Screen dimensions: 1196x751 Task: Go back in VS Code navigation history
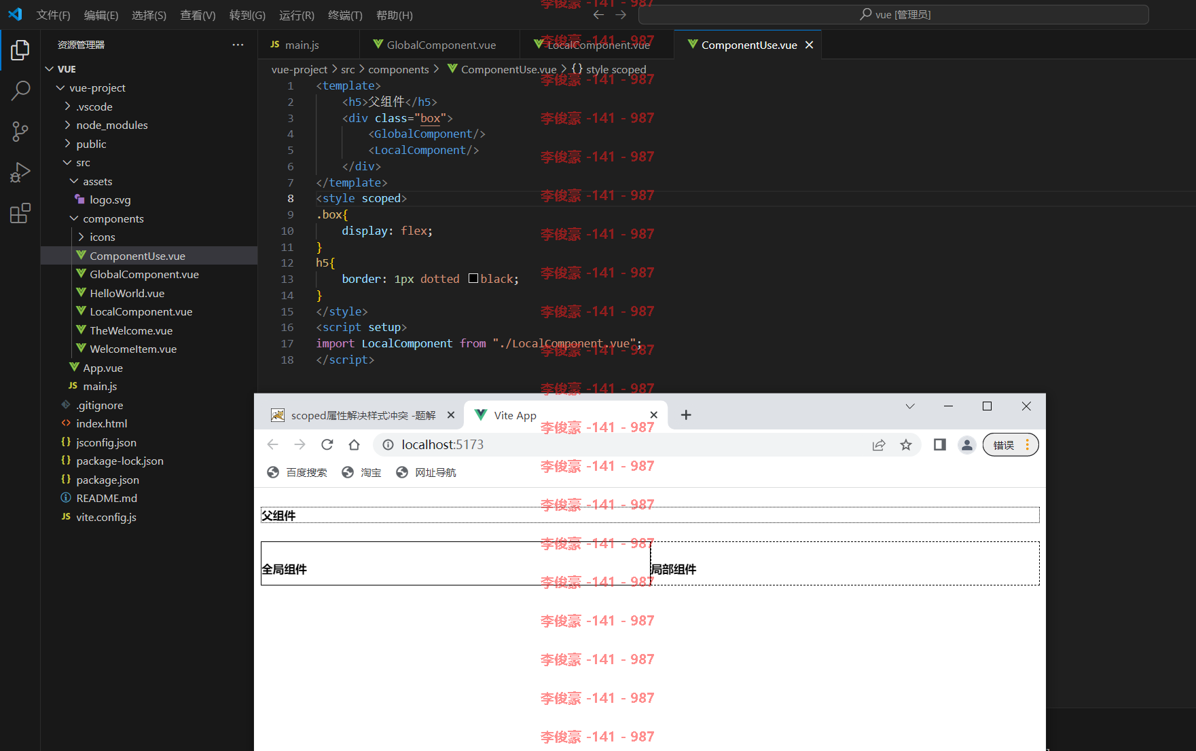598,14
